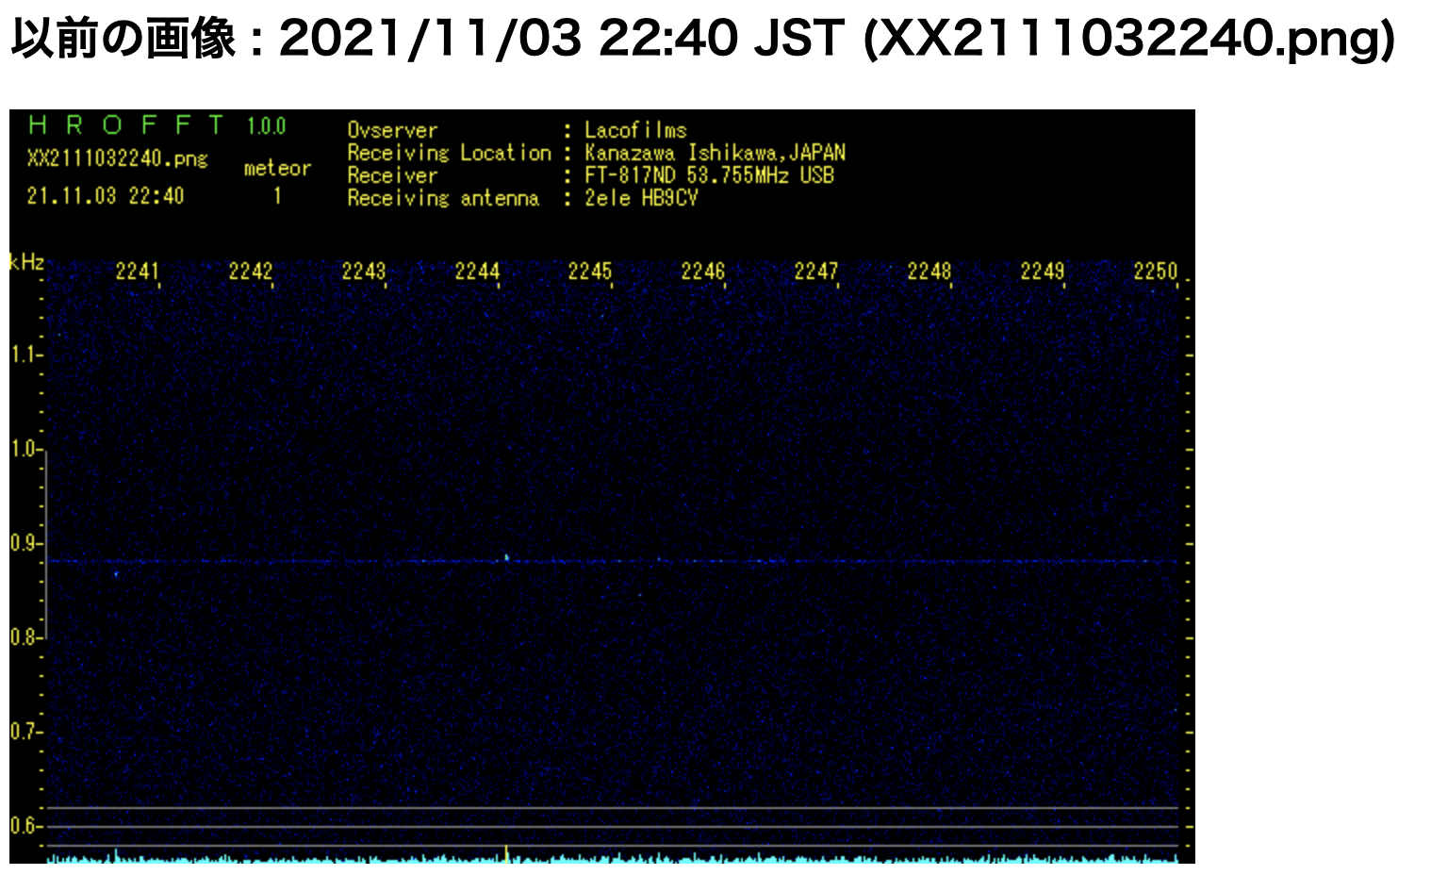Open the HROFFT spectrogram image
1431x875 pixels.
(x=602, y=487)
